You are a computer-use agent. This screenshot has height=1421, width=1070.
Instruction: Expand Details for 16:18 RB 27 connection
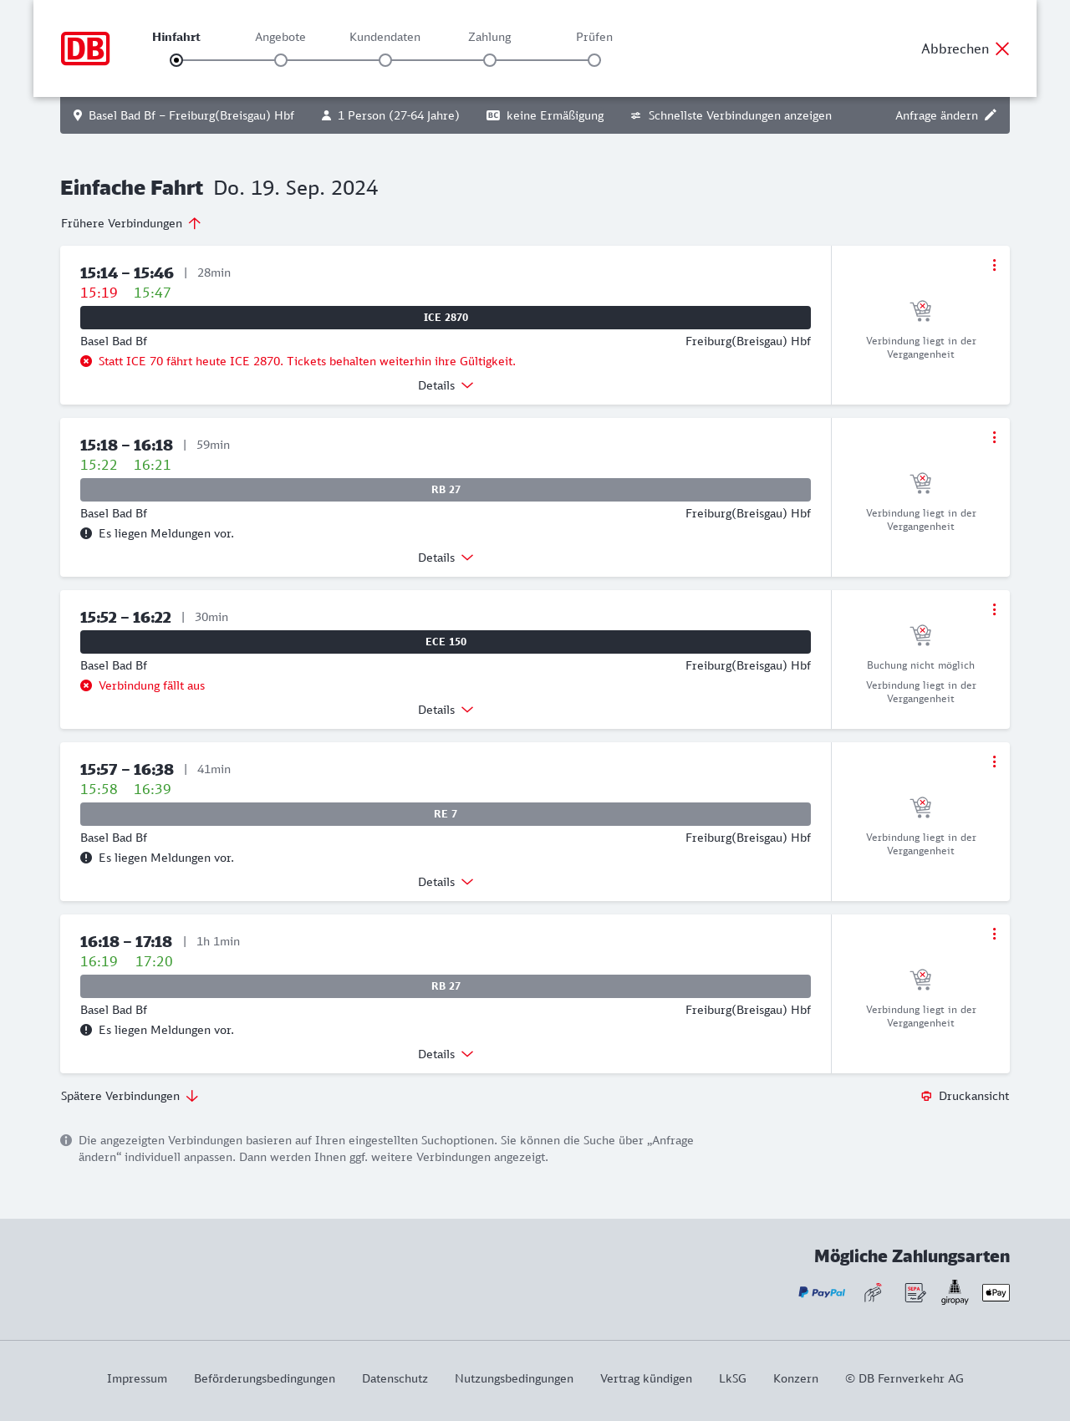446,1054
